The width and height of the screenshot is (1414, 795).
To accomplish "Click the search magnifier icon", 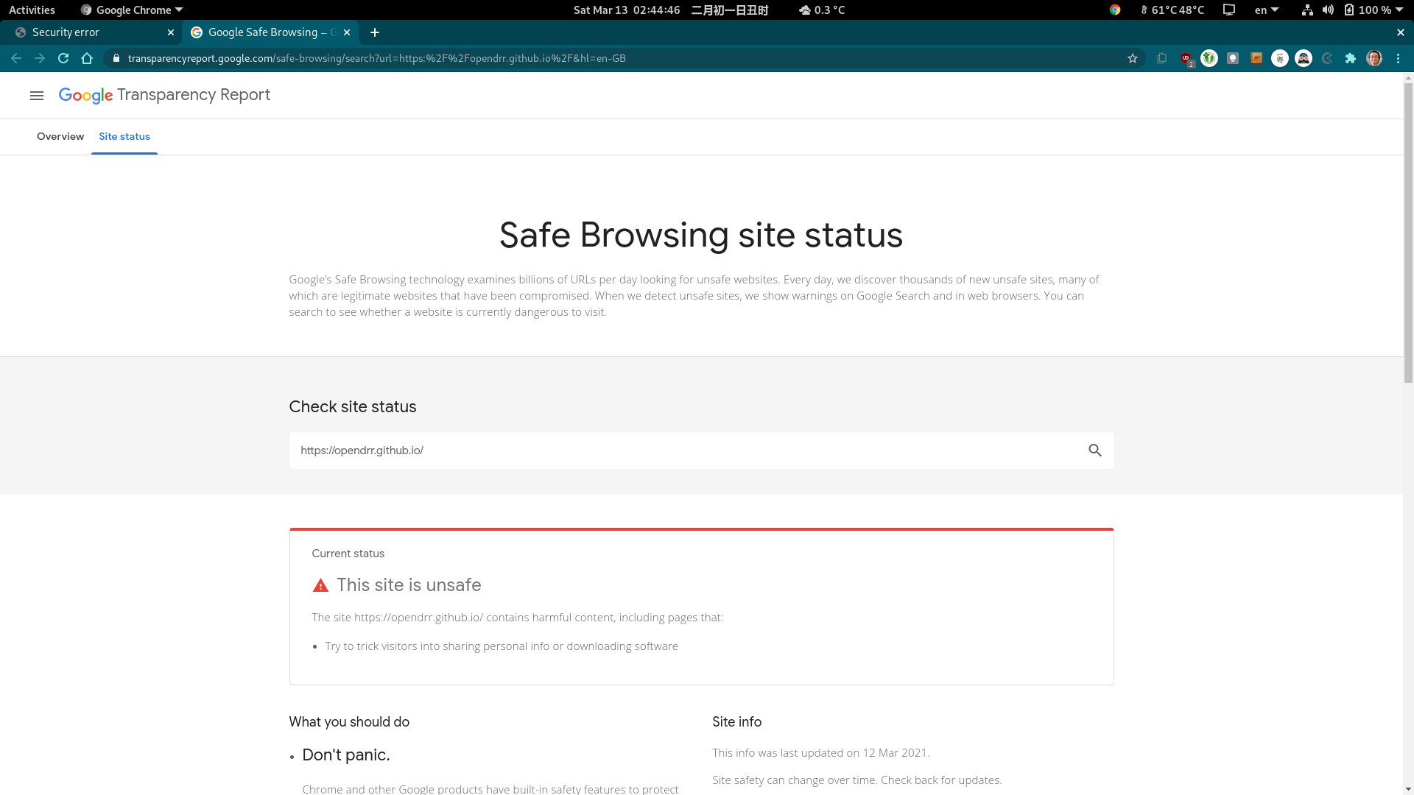I will [1095, 451].
